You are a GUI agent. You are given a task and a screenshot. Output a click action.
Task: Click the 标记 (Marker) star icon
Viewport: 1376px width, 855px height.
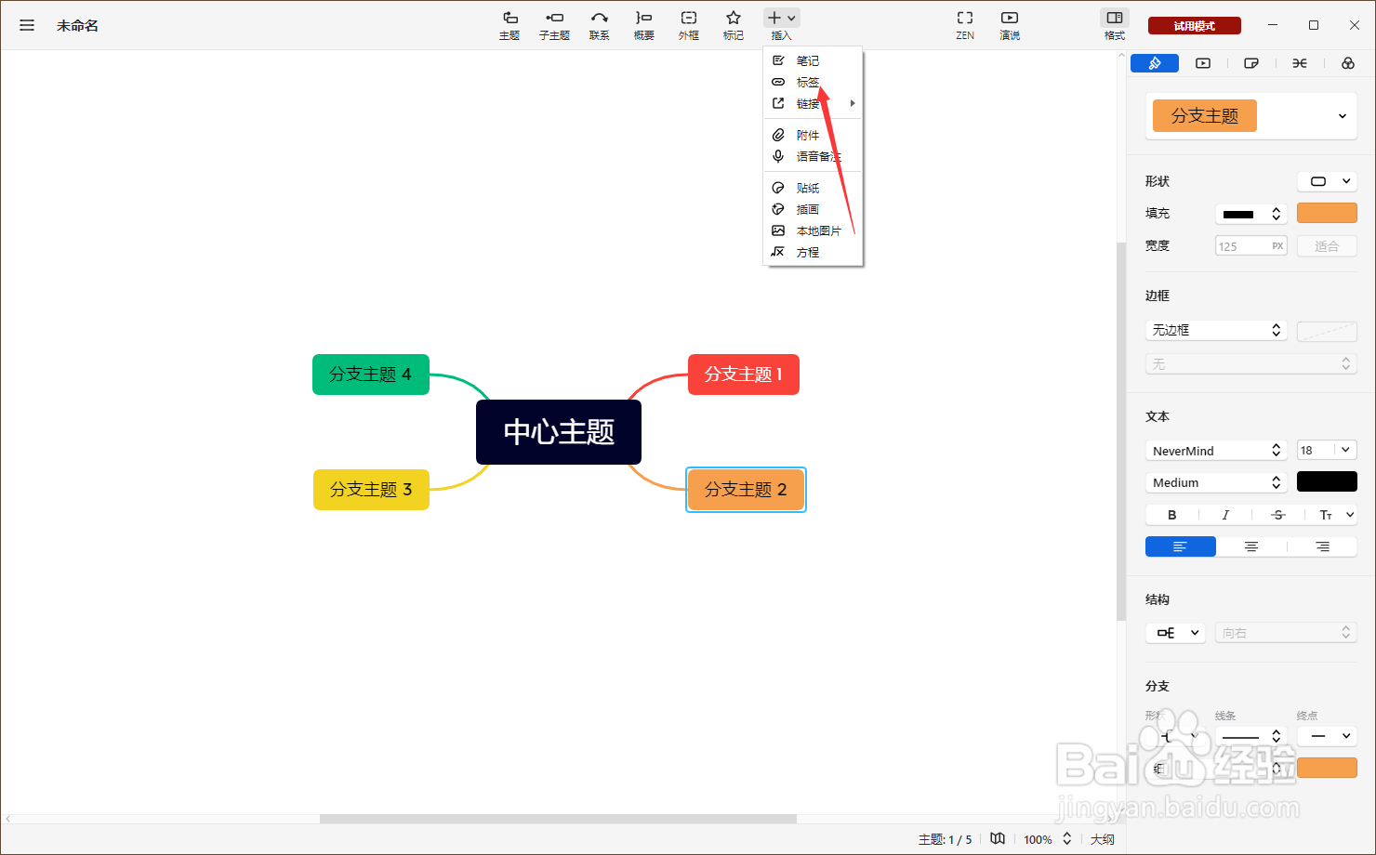tap(734, 25)
